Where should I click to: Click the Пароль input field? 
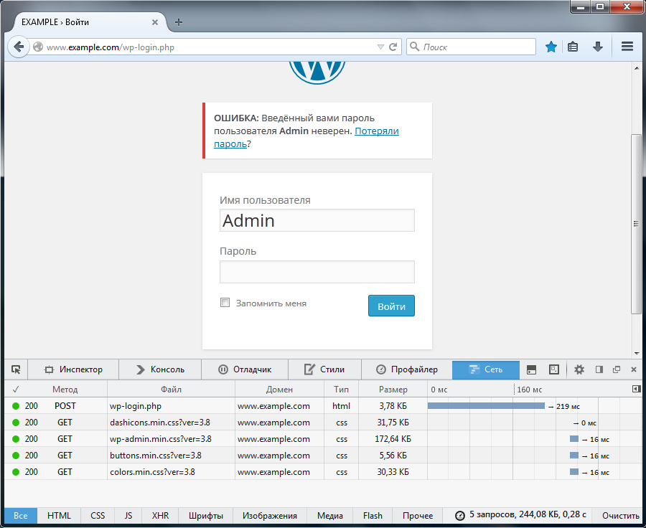click(x=317, y=272)
